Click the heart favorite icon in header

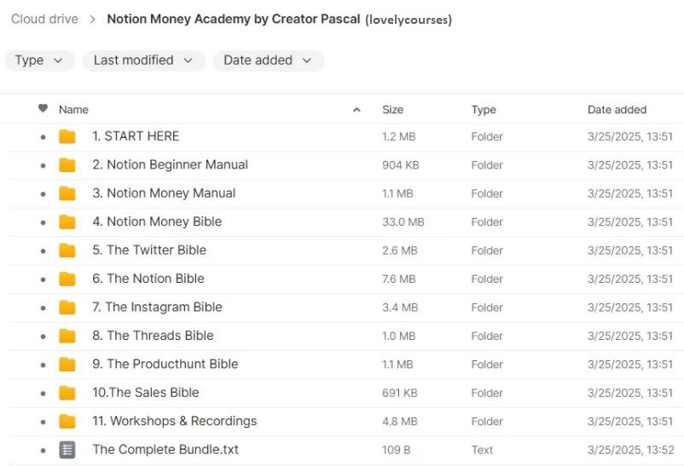(43, 109)
